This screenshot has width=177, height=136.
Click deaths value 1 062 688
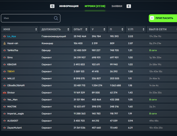pos(115,86)
